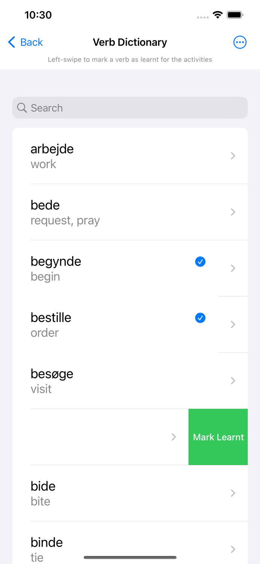The height and width of the screenshot is (564, 260).
Task: Tap the cellular signal dots indicator
Action: [202, 17]
